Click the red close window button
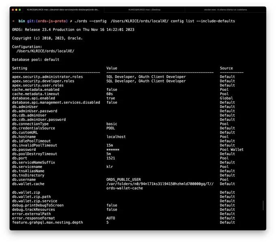This screenshot has width=276, height=243. [x=13, y=10]
